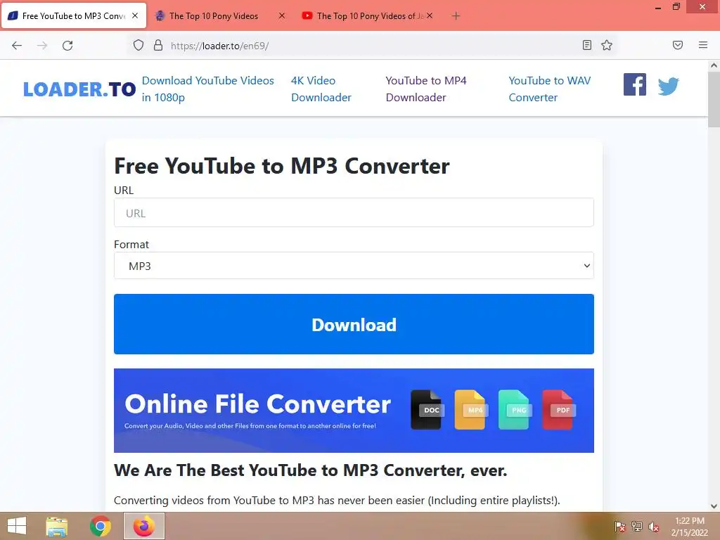Close The Top 10 Pony Videos tab
The width and height of the screenshot is (720, 540).
[282, 15]
